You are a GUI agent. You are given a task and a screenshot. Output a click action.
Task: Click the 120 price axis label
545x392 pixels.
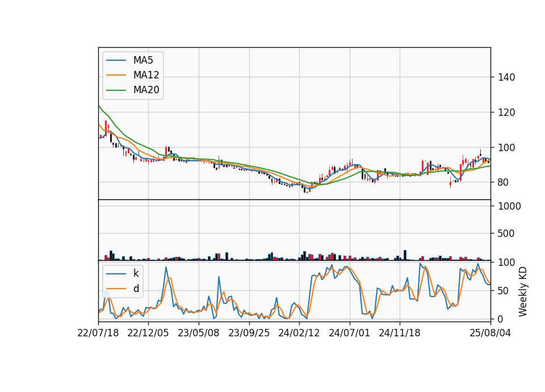[x=506, y=112]
